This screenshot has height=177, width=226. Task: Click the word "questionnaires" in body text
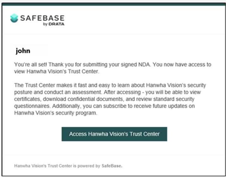[x=32, y=106]
